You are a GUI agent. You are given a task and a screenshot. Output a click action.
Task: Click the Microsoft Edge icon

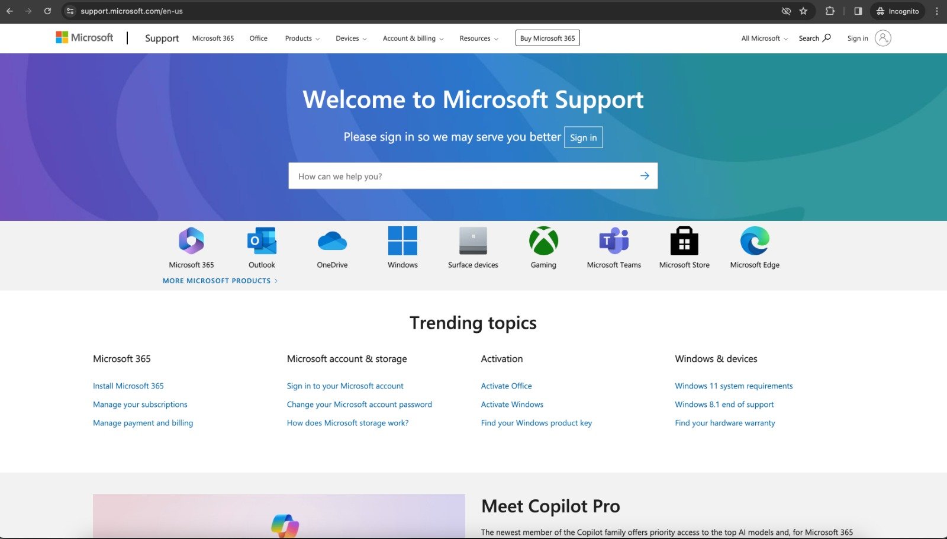pos(755,241)
